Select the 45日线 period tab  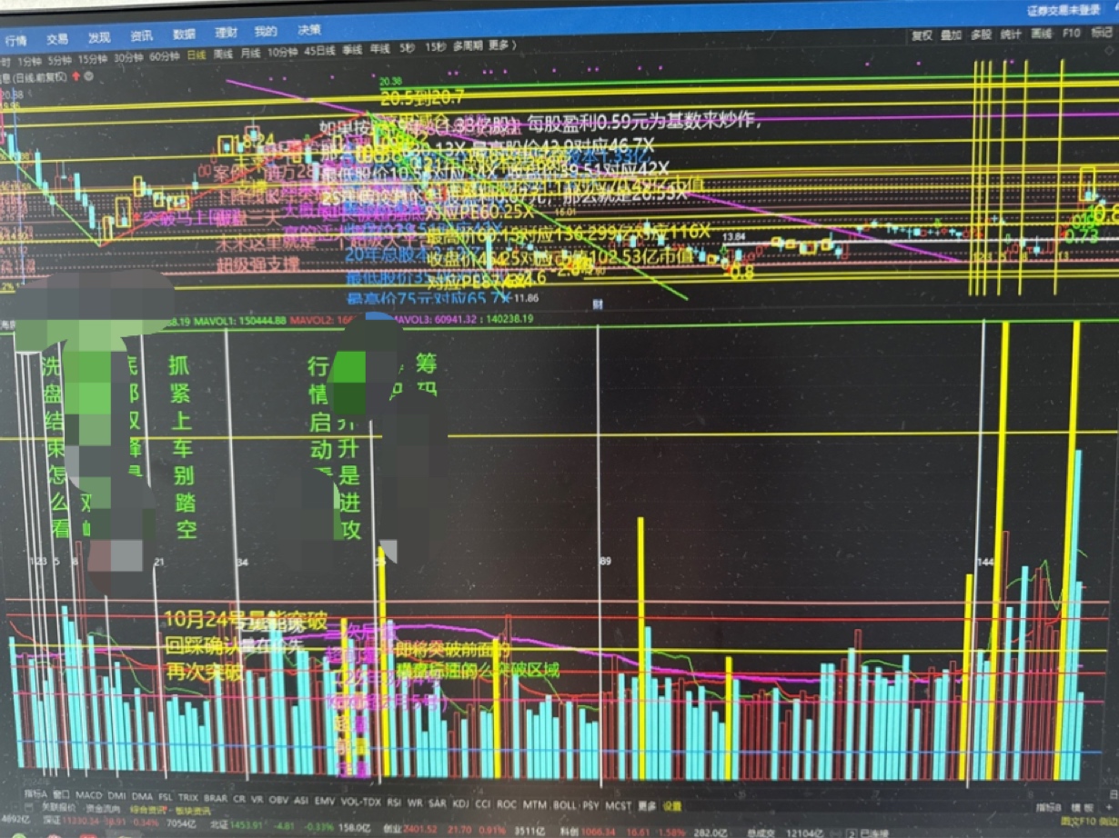tap(320, 51)
